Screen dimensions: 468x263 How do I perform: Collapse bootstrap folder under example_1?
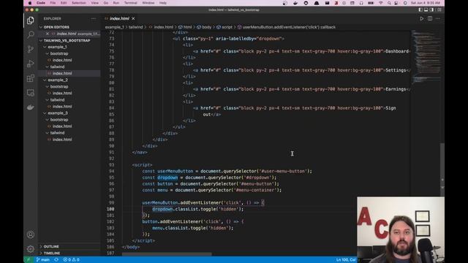point(69,53)
